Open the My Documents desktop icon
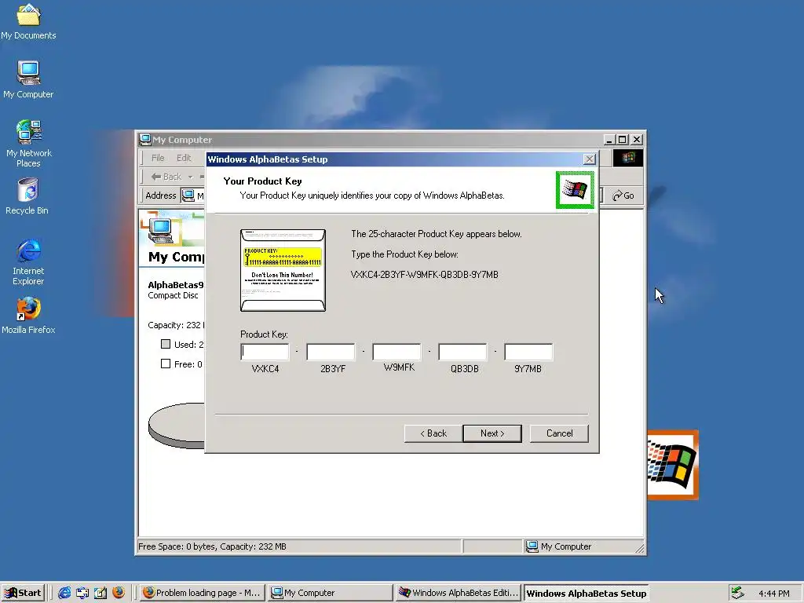 tap(28, 21)
